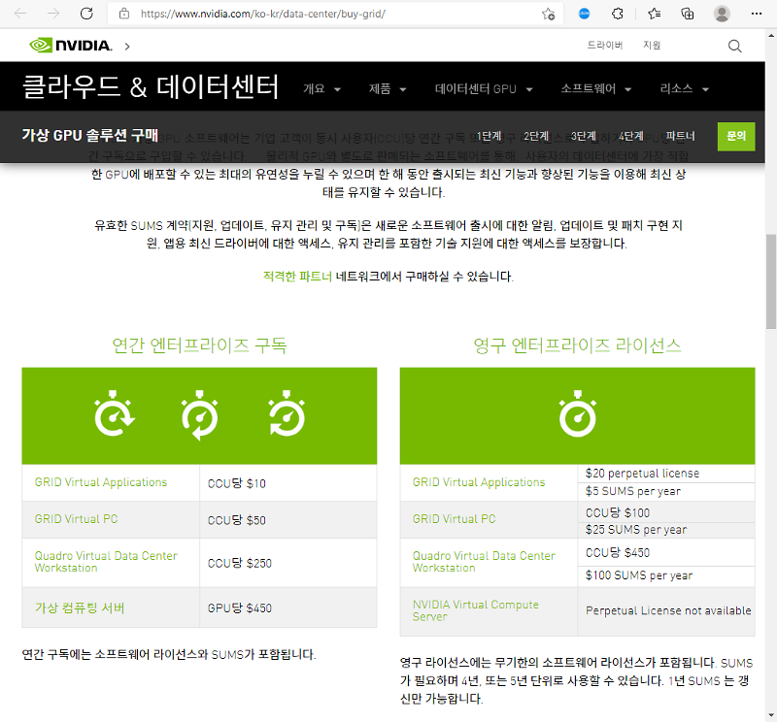Expand the 제품 dropdown menu

[x=387, y=89]
